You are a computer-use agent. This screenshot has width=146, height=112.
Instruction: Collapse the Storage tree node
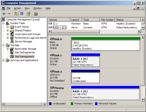tap(3, 45)
